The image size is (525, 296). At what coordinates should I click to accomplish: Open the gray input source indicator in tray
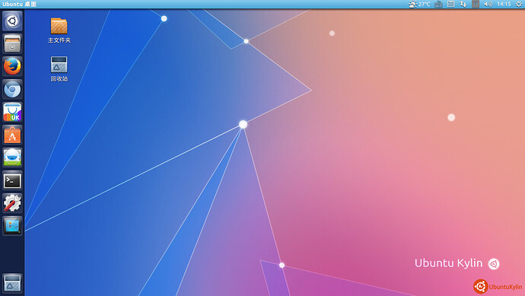pos(476,4)
